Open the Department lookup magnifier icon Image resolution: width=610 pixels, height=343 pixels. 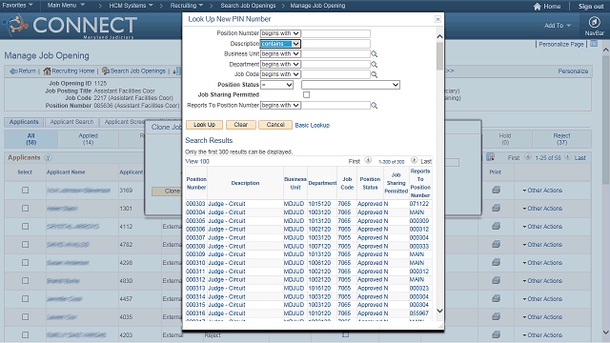click(x=374, y=64)
